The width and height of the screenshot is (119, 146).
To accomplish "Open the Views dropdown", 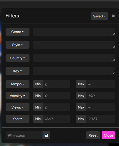I will coord(17,107).
